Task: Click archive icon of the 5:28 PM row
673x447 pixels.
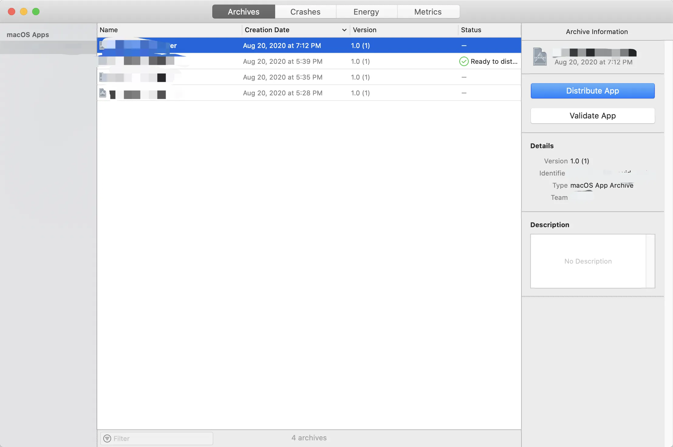Action: [x=103, y=93]
